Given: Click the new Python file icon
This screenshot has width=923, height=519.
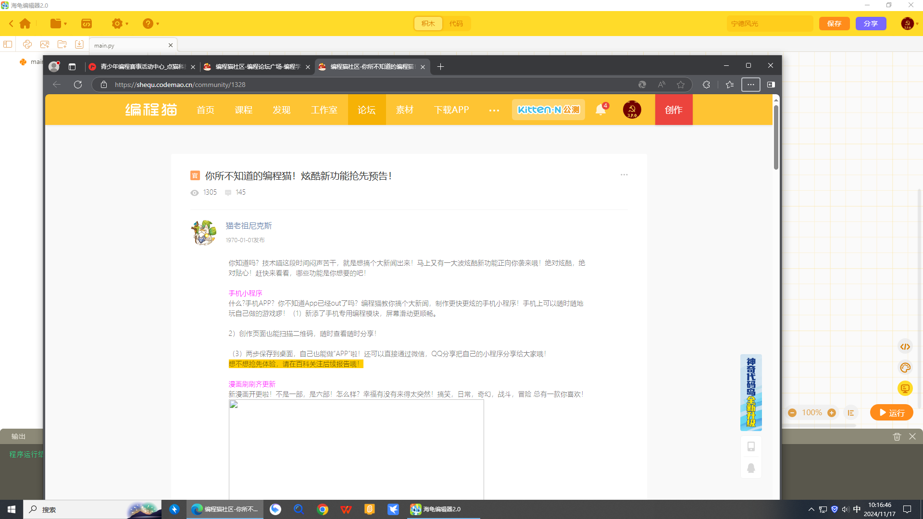Looking at the screenshot, I should click(x=27, y=45).
